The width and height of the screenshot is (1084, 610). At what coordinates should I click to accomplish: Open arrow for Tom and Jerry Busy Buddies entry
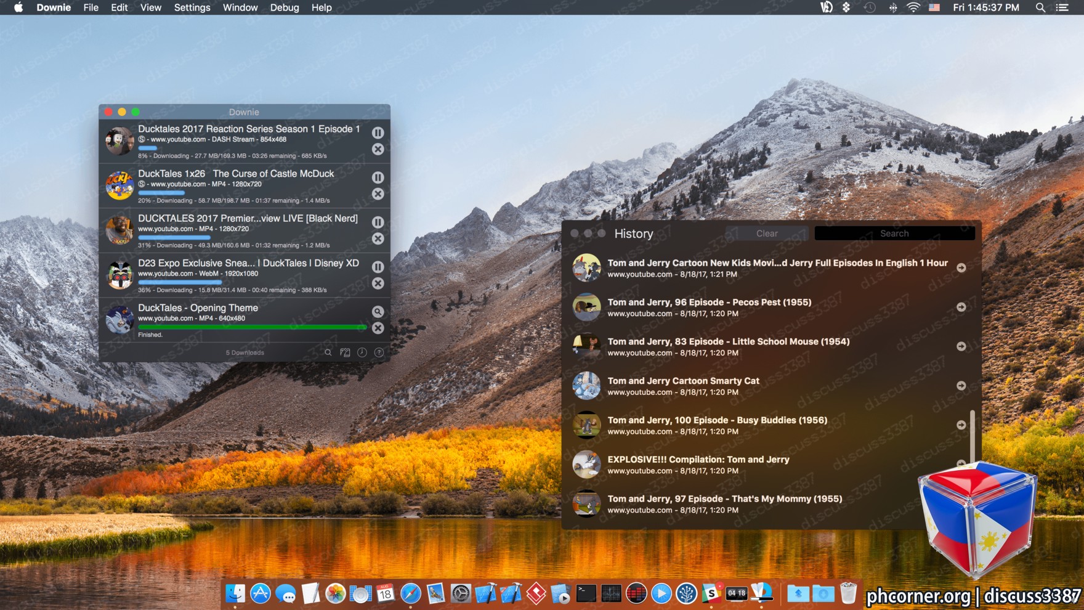[961, 425]
